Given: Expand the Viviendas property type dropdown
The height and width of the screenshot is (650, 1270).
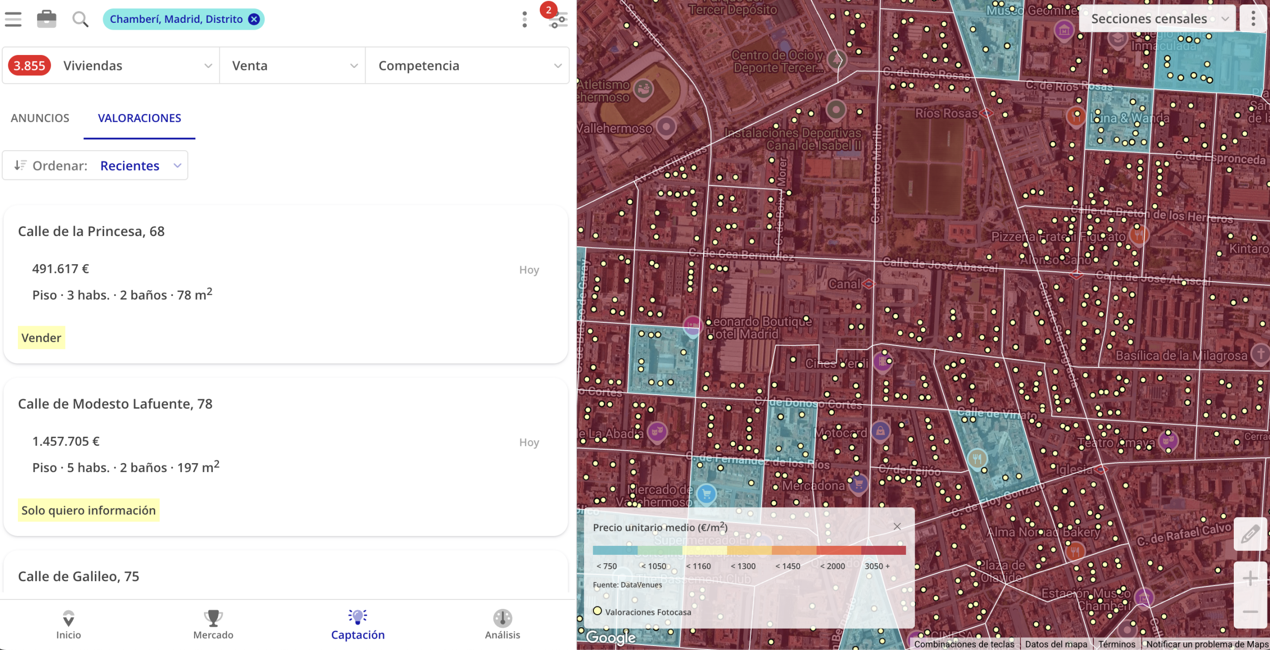Looking at the screenshot, I should point(111,65).
